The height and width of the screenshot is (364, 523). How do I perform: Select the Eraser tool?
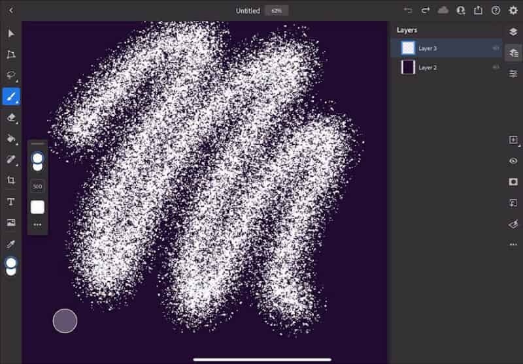[11, 117]
